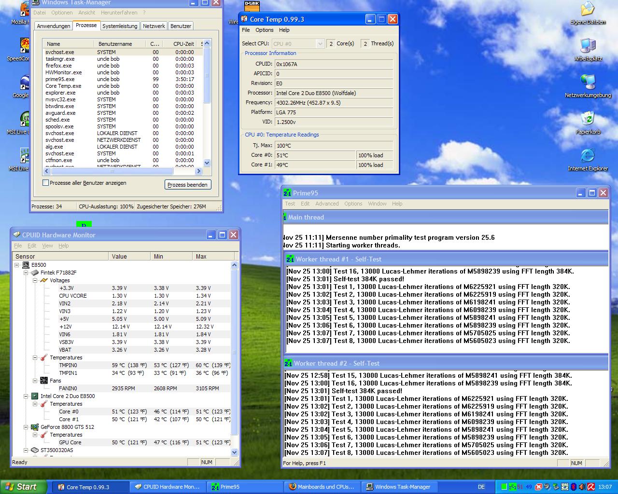
Task: Click the DE language indicator
Action: coord(481,487)
